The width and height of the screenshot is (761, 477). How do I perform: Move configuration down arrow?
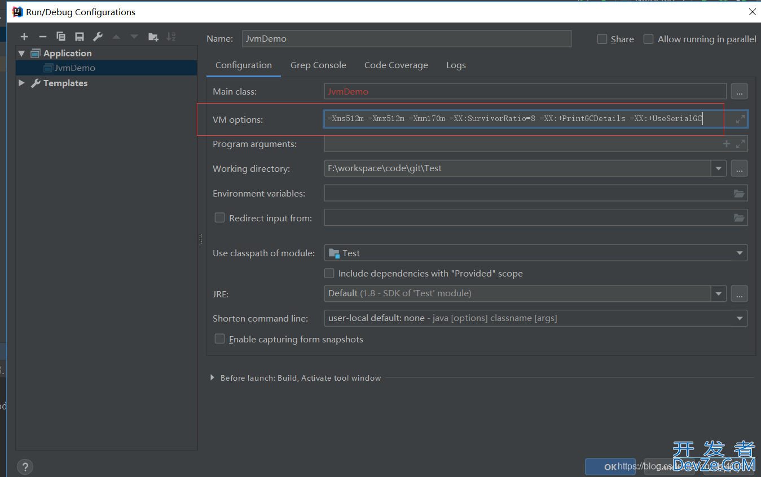coord(134,37)
